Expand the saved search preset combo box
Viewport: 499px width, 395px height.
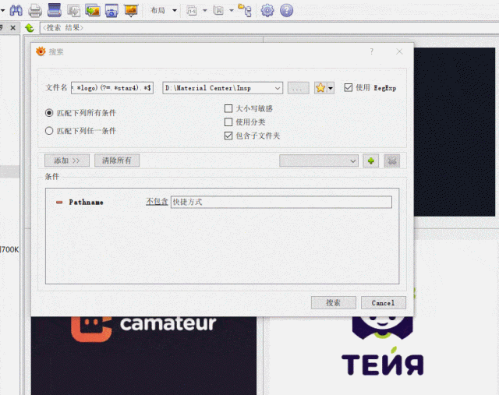319,161
